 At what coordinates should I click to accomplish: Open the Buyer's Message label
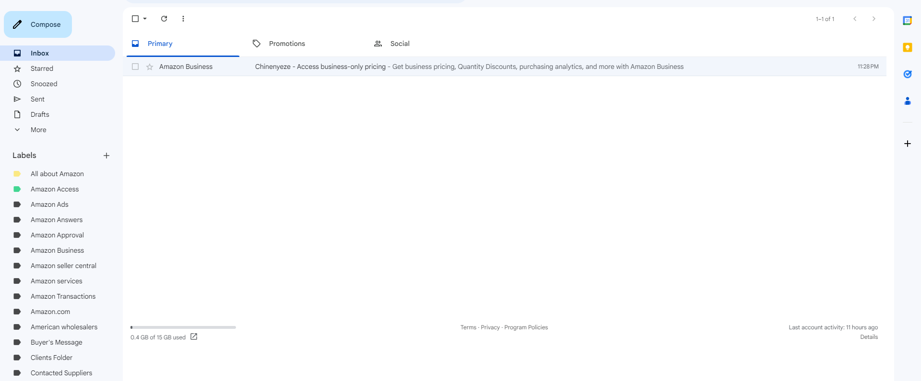pos(58,342)
